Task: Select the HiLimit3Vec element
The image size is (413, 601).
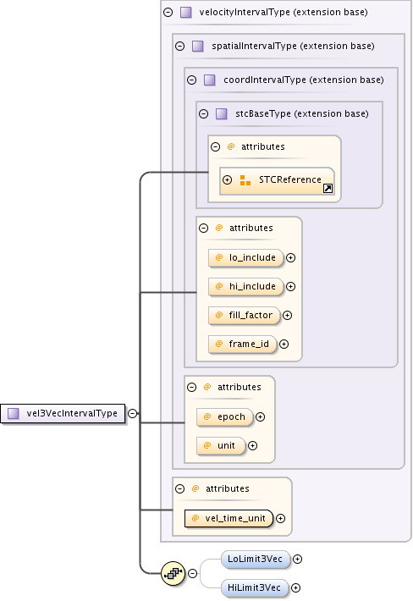Action: pos(255,587)
